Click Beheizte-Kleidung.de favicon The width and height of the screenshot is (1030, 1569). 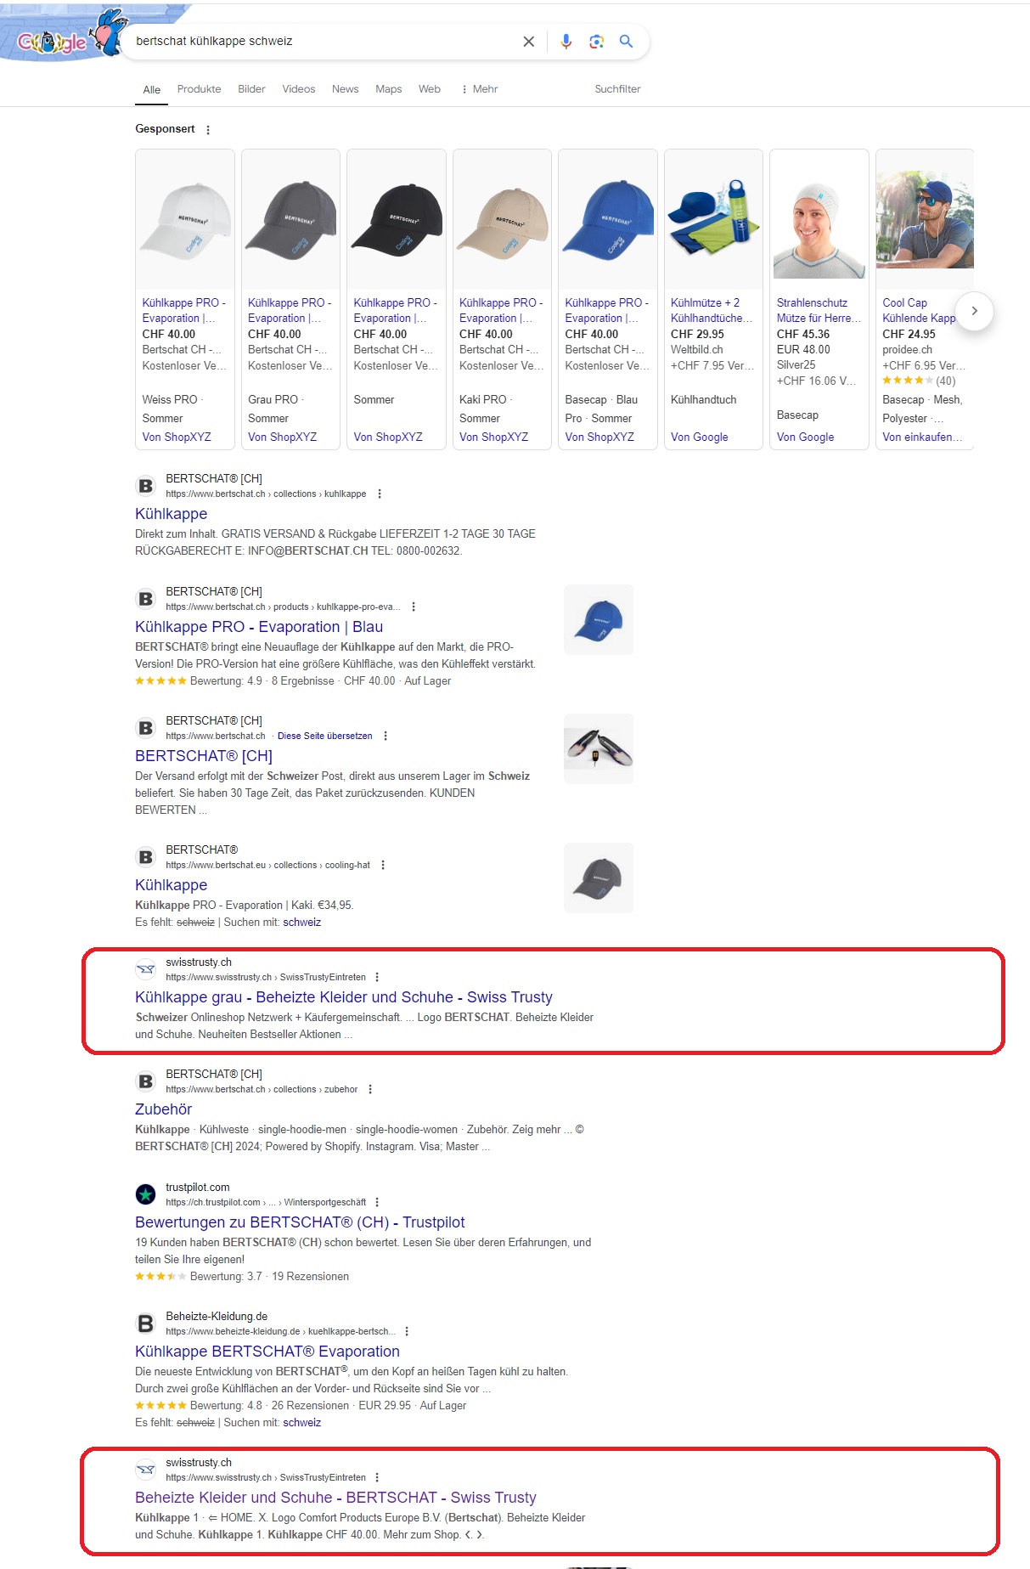(146, 1323)
